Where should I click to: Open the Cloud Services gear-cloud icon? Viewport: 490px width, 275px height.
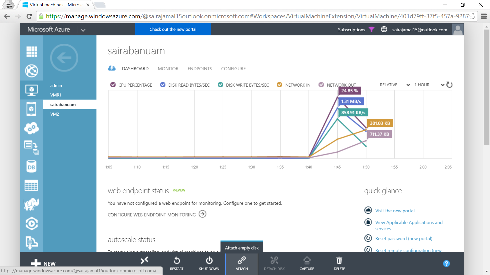[31, 128]
